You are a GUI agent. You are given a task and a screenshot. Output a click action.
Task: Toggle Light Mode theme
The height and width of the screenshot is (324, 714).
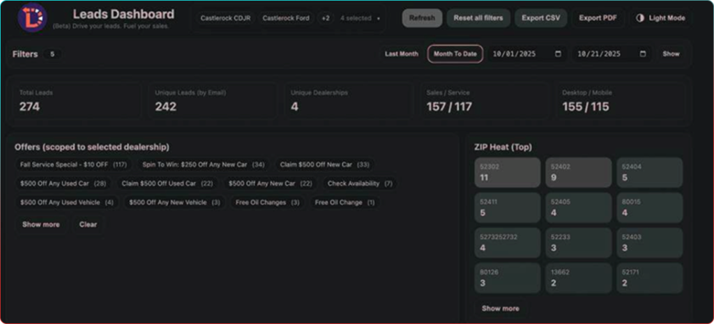[660, 18]
